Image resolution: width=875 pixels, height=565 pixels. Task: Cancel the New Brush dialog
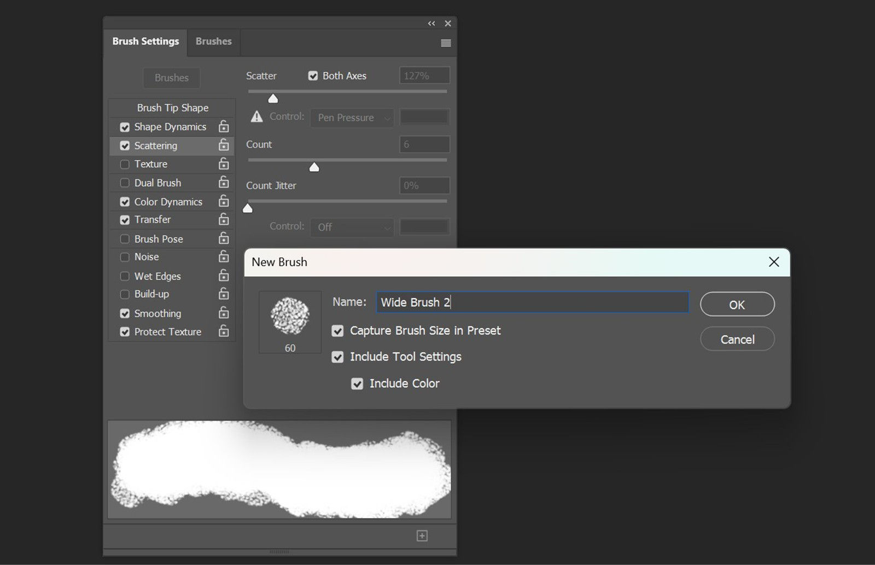click(x=737, y=339)
